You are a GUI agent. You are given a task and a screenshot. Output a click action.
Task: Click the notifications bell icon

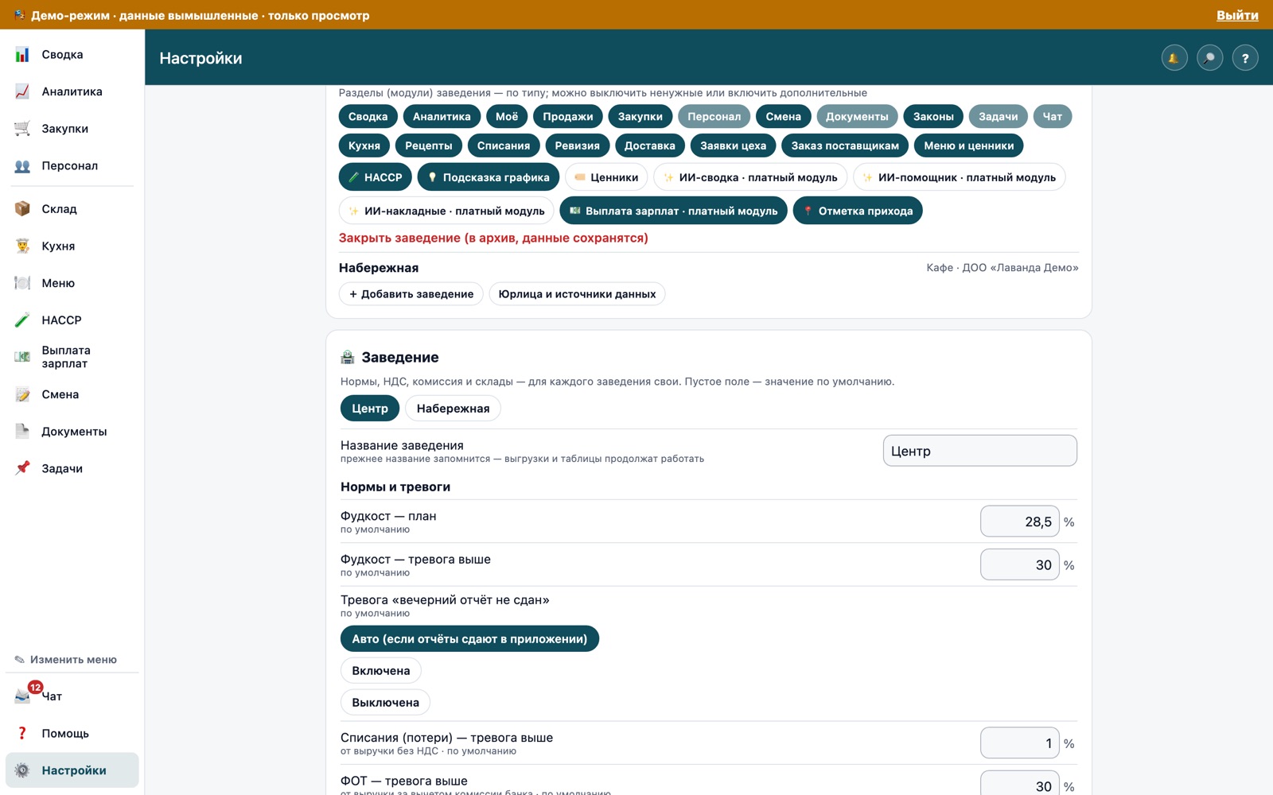coord(1174,58)
